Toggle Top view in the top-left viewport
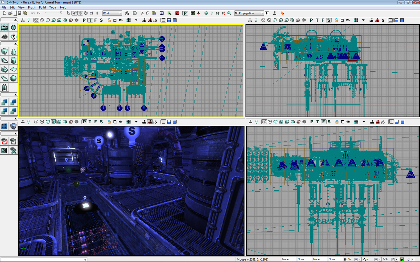420x262 pixels. tap(90, 20)
